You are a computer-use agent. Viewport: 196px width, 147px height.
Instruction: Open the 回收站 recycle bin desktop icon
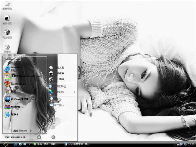pyautogui.click(x=7, y=49)
